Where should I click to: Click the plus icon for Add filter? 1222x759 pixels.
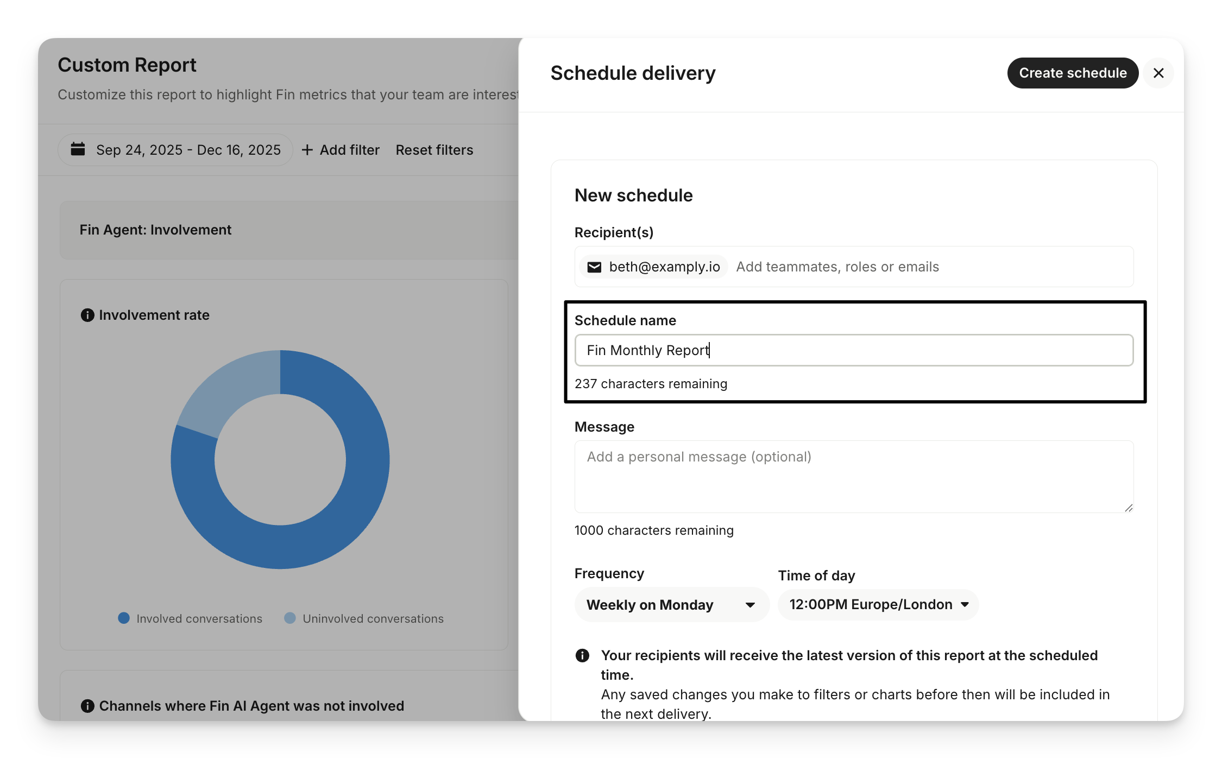pyautogui.click(x=307, y=150)
